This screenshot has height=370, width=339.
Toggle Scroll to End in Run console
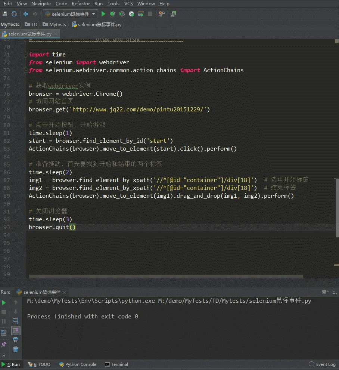[x=16, y=331]
